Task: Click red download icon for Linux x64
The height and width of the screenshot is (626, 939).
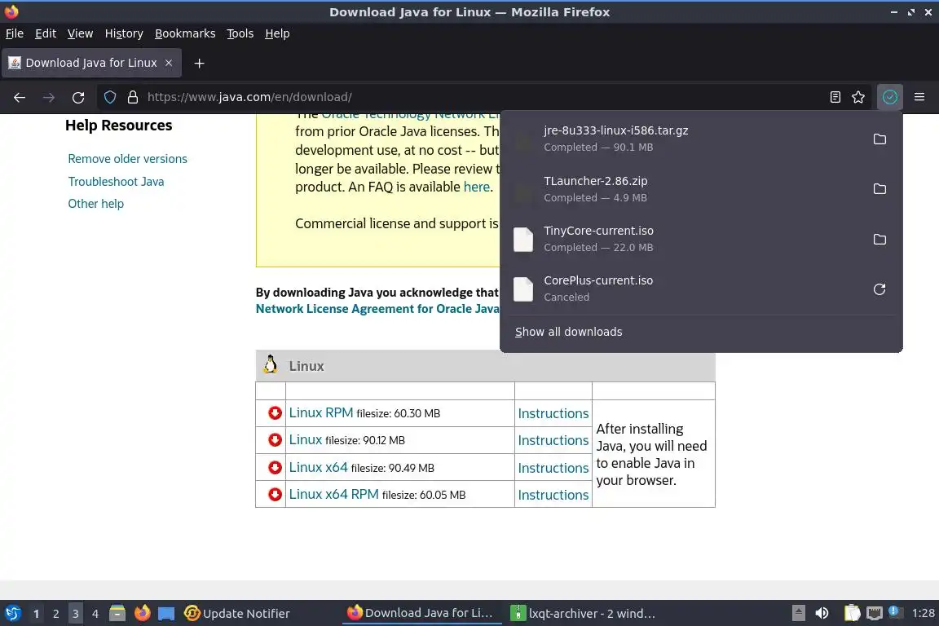Action: (275, 467)
